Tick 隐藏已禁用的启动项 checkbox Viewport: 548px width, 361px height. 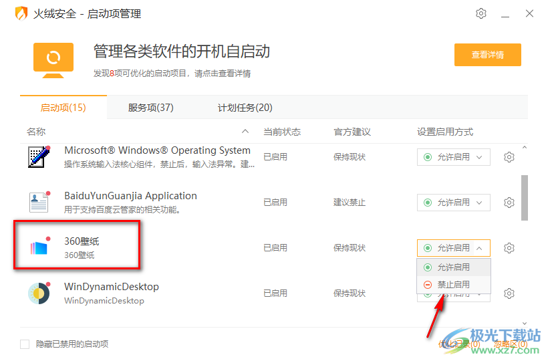pos(25,344)
